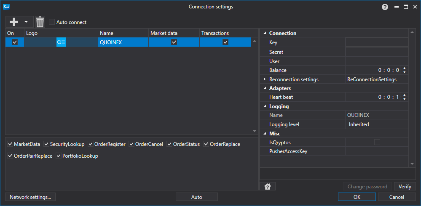Toggle Transactions checkbox for QUOINEX
421x206 pixels.
click(x=225, y=42)
